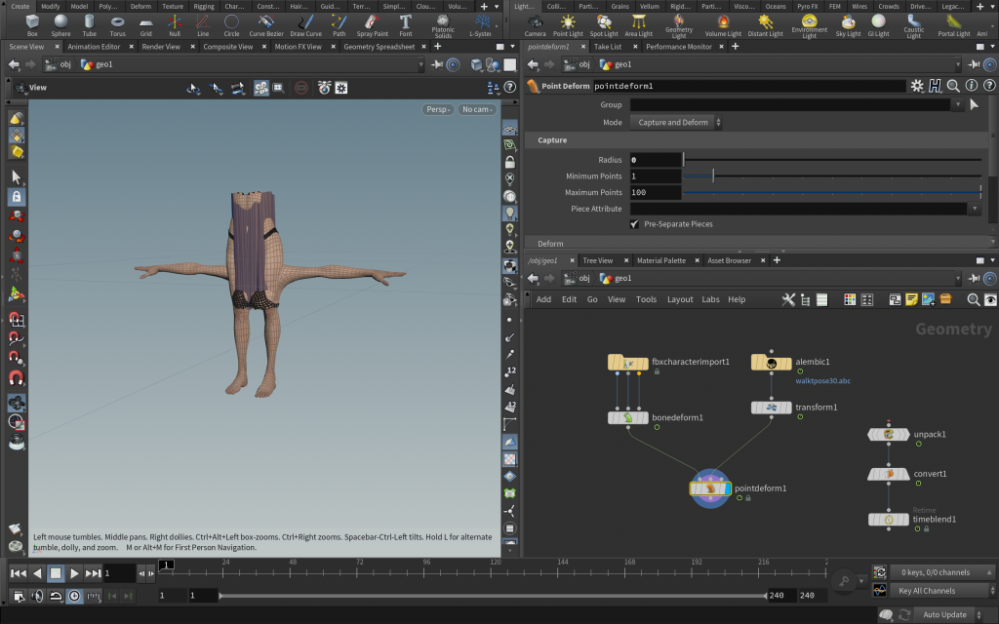Adjust the Radius slider

click(832, 160)
